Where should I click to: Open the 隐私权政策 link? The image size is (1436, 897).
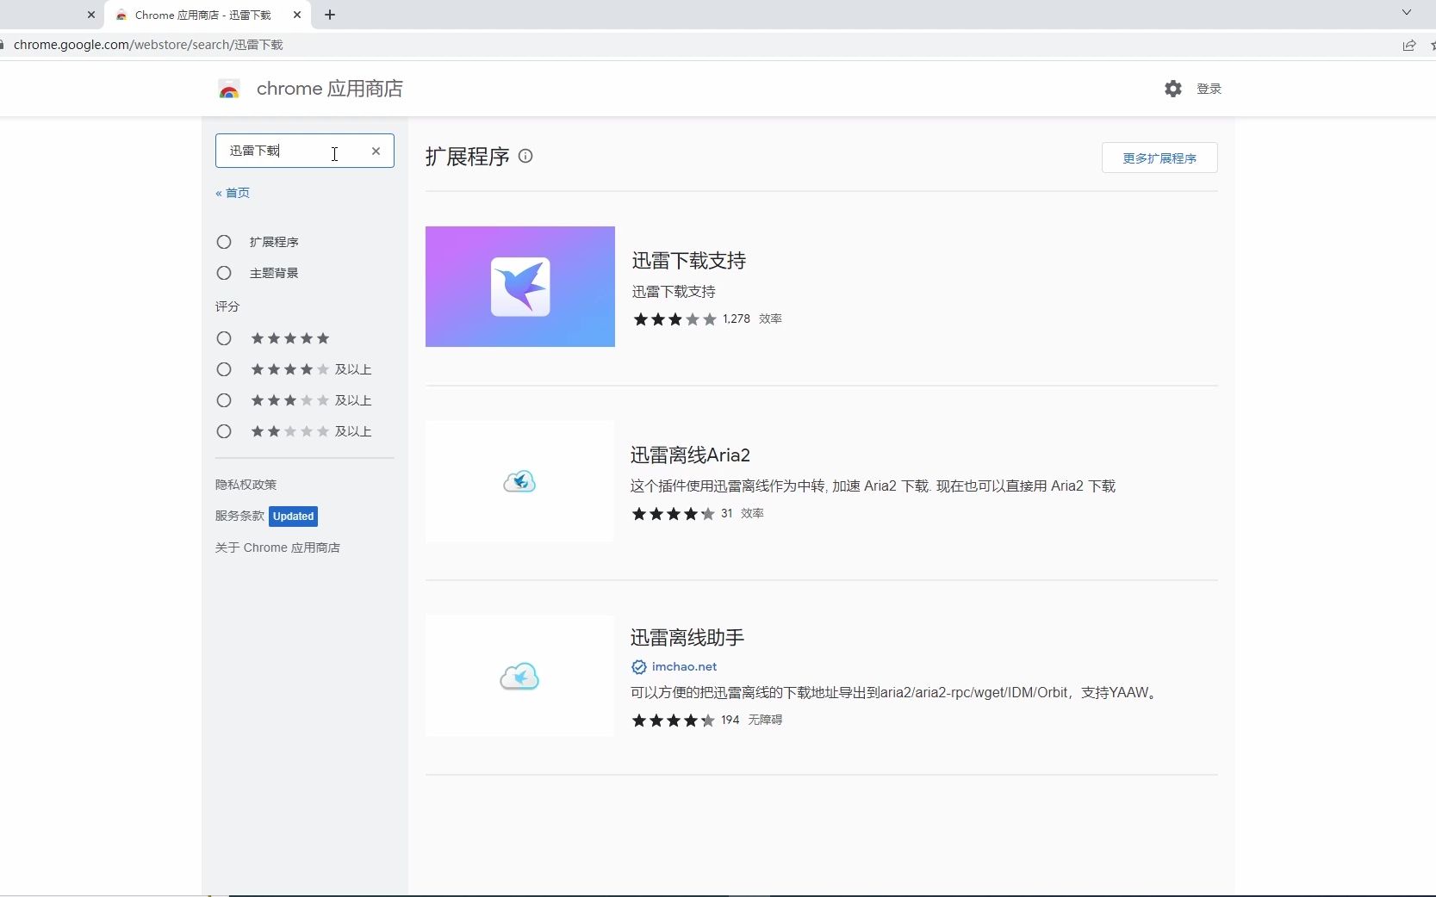[x=246, y=485]
